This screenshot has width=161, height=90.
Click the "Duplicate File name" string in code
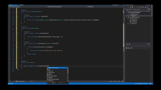pyautogui.click(x=53, y=50)
